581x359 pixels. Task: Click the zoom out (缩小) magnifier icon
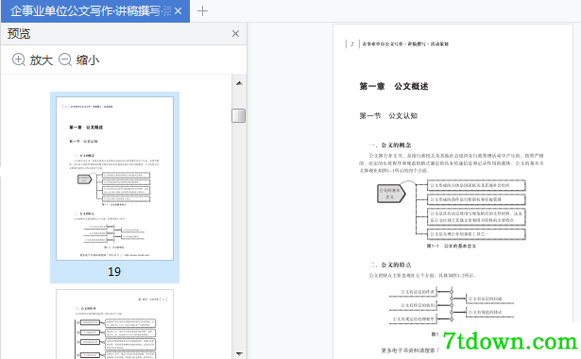(x=65, y=60)
